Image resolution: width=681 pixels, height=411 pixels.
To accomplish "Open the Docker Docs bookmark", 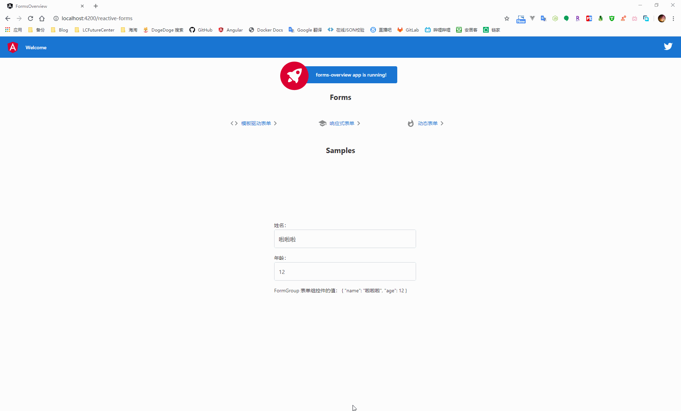I will 266,30.
